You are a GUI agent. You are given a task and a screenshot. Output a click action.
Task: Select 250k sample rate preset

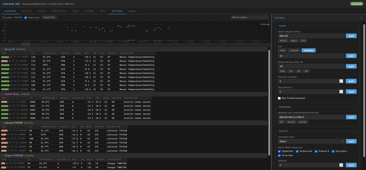point(282,71)
